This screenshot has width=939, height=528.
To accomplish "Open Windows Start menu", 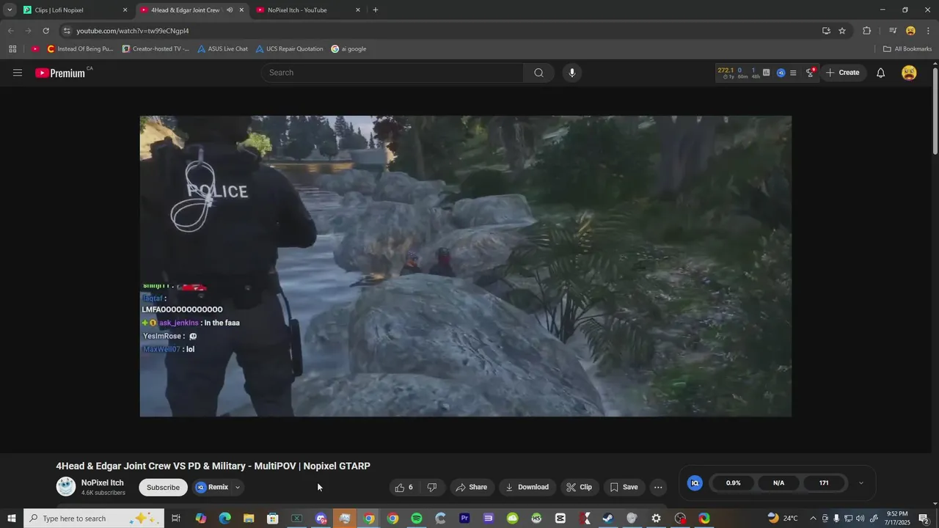I will 12,518.
